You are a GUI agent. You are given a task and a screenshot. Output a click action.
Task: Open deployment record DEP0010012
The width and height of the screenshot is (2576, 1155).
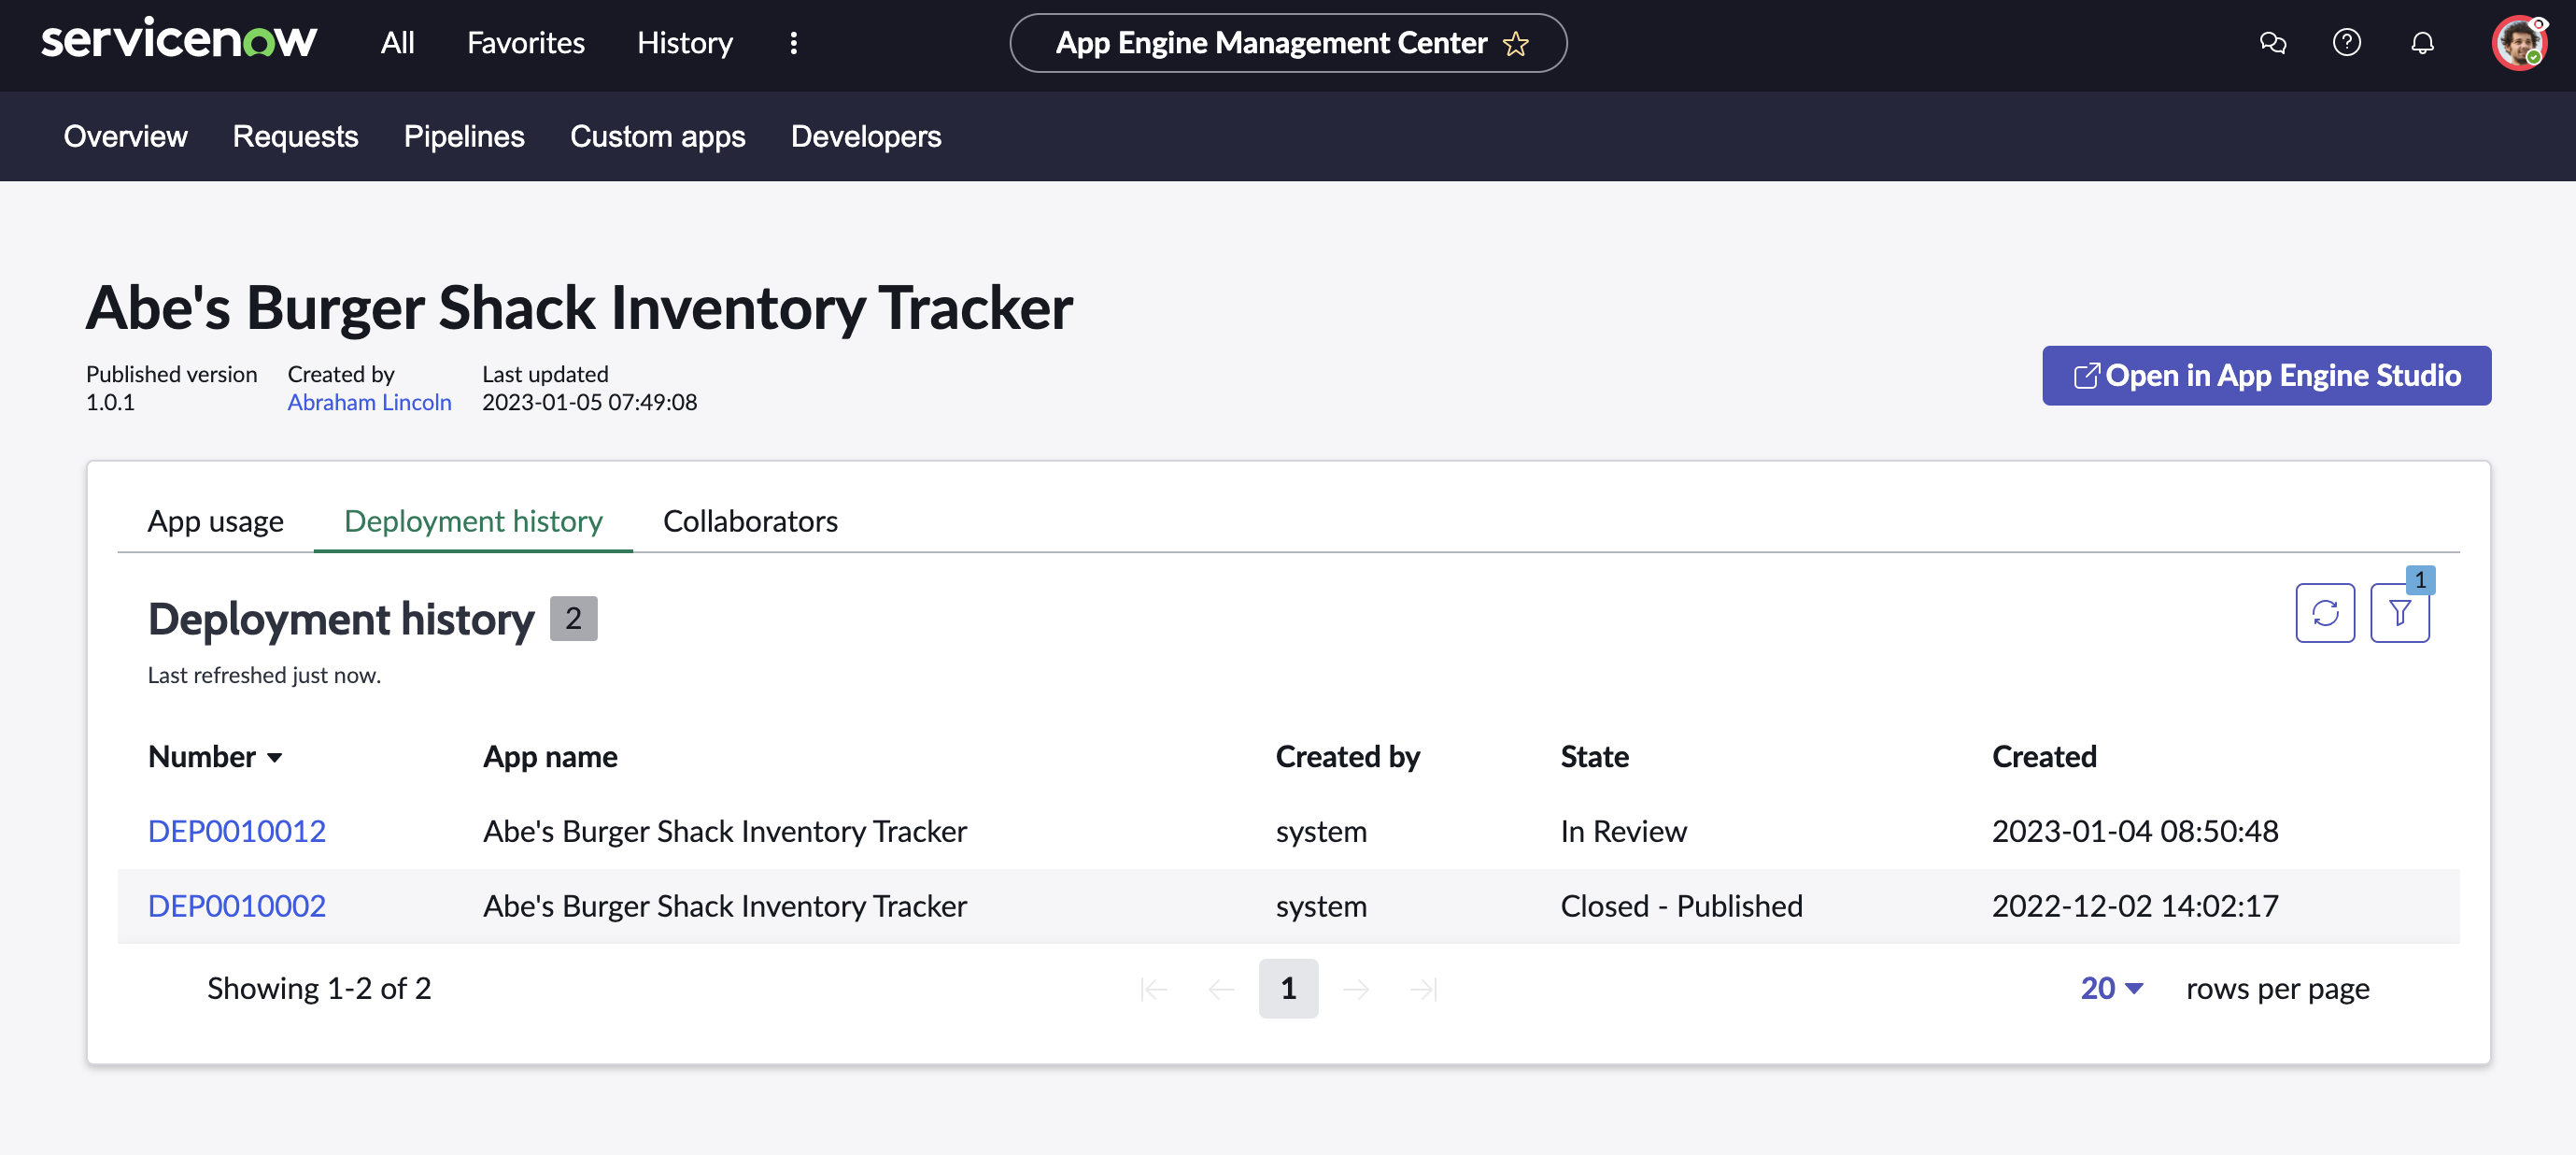click(237, 831)
